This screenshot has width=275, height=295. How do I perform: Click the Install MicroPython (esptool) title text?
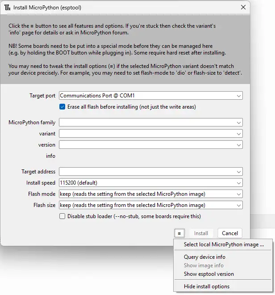[47, 8]
